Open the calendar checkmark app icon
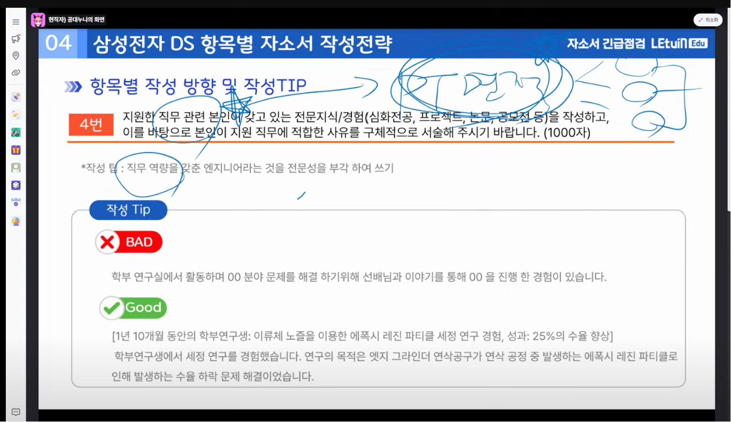Viewport: 731px width, 422px height. click(16, 203)
